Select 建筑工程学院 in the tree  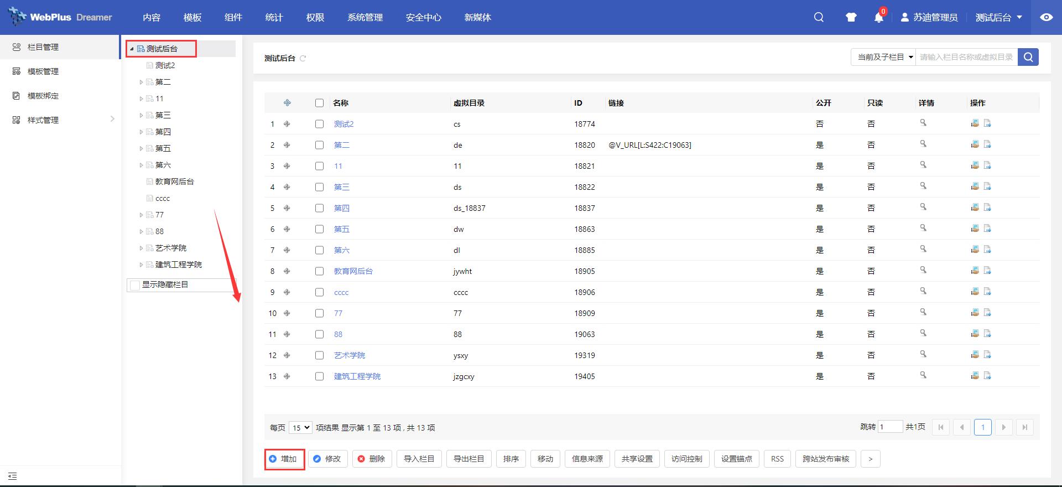coord(179,265)
